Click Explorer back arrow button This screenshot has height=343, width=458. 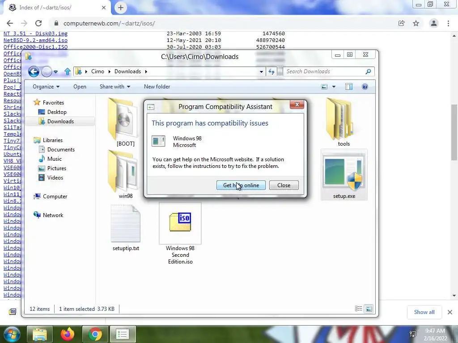point(34,71)
